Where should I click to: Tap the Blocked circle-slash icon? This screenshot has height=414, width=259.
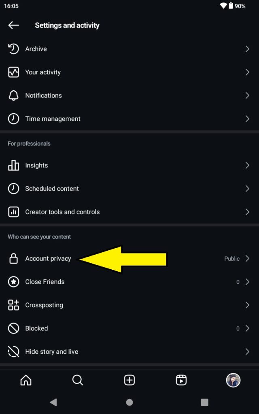[x=13, y=328]
